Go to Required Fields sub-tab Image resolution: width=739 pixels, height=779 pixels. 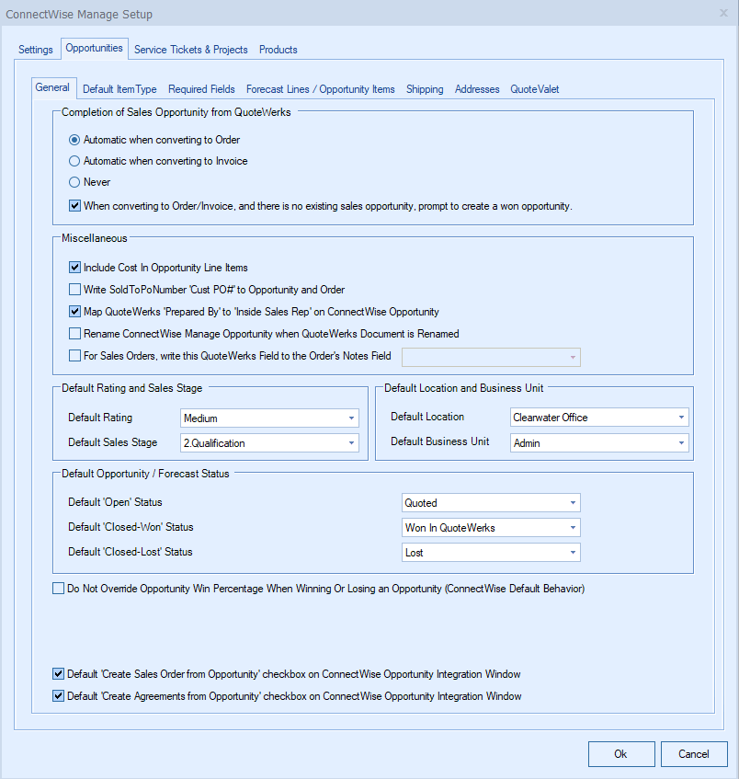point(201,89)
